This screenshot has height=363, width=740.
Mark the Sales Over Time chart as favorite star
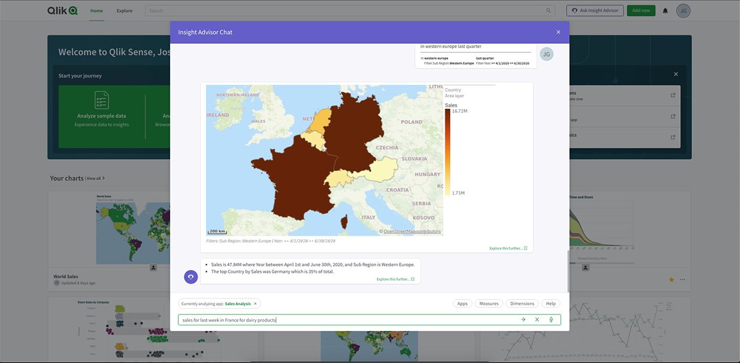(x=670, y=279)
